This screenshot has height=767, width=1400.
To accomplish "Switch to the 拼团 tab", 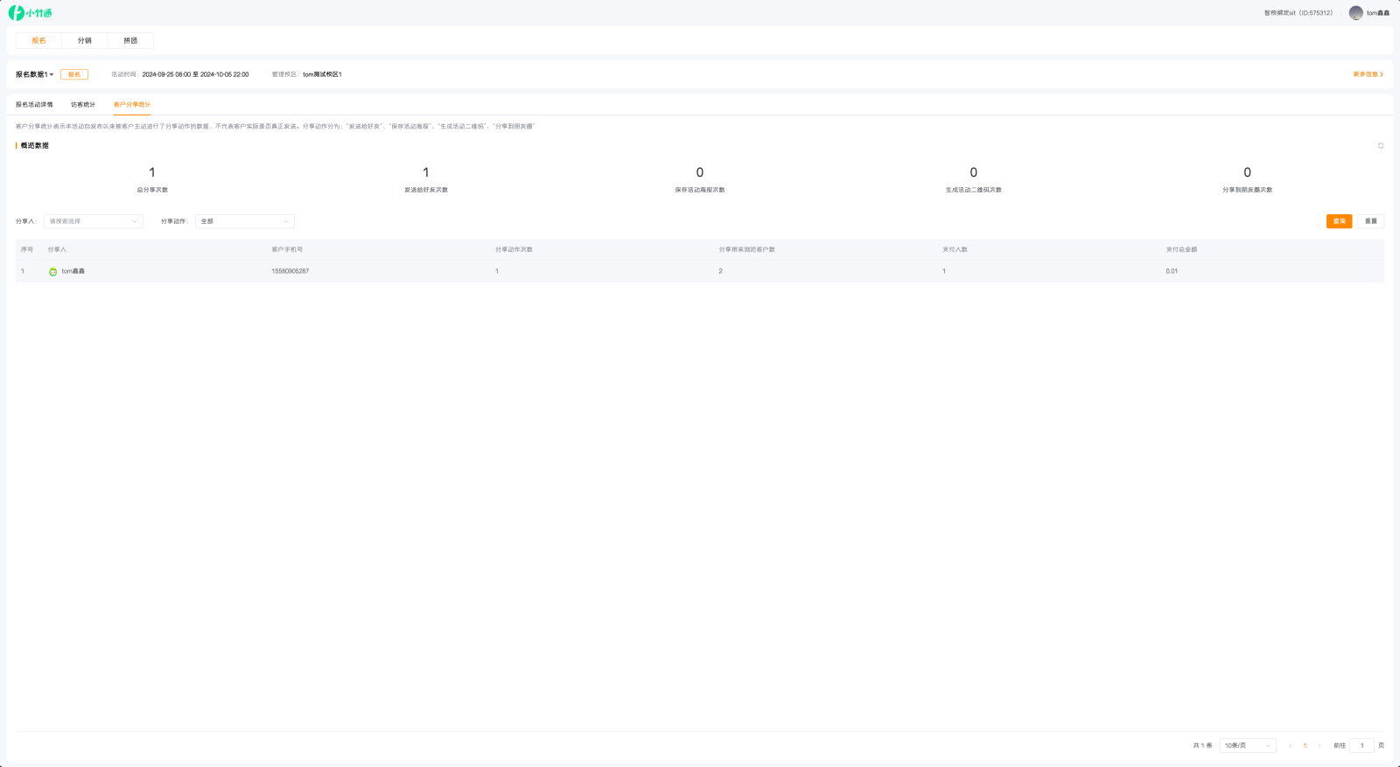I will 130,40.
